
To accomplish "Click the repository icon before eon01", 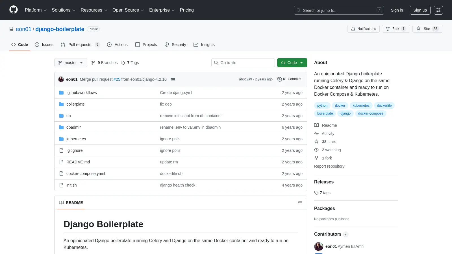I will tap(11, 29).
